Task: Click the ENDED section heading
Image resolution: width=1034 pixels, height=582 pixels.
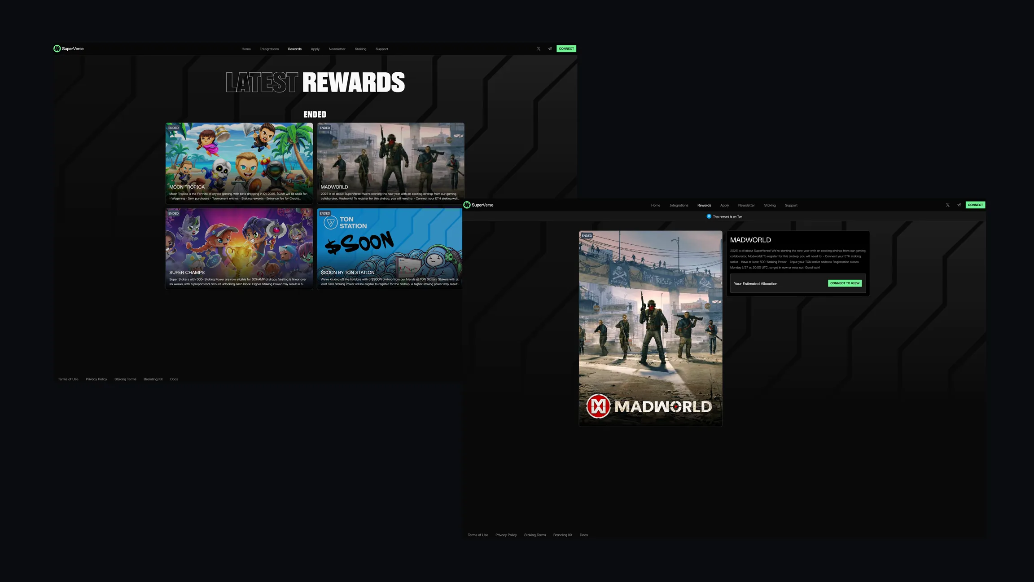Action: pyautogui.click(x=315, y=115)
